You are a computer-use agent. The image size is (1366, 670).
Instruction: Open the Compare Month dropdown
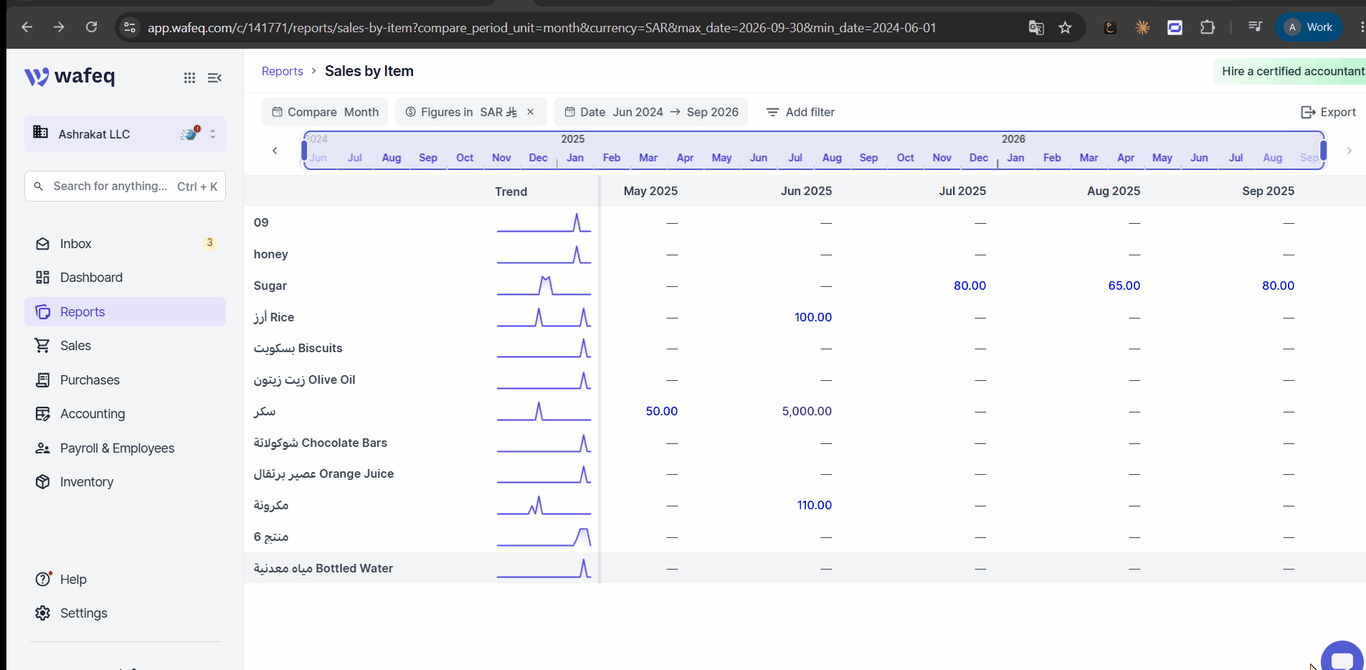point(325,112)
